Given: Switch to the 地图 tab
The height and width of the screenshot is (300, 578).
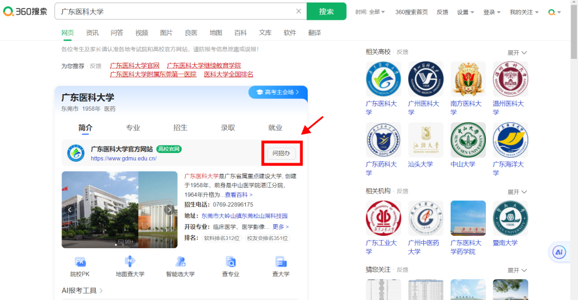Looking at the screenshot, I should (216, 33).
